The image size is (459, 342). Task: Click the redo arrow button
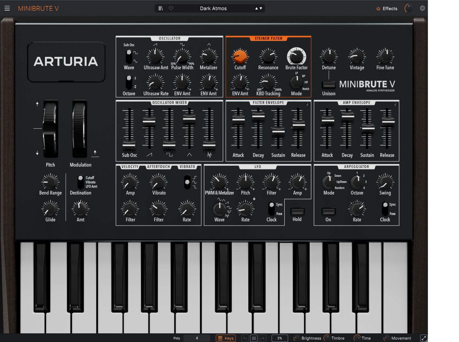[262, 338]
